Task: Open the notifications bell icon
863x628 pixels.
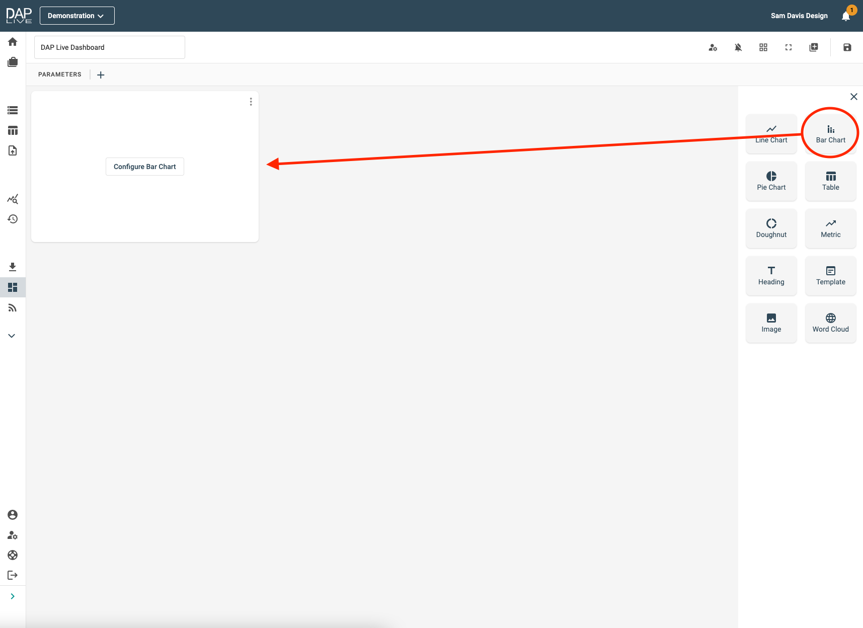Action: coord(846,16)
